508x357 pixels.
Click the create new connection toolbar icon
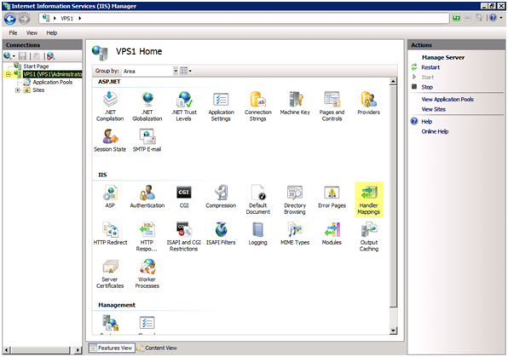pyautogui.click(x=9, y=56)
